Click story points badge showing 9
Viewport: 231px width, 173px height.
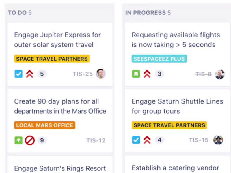(42, 140)
